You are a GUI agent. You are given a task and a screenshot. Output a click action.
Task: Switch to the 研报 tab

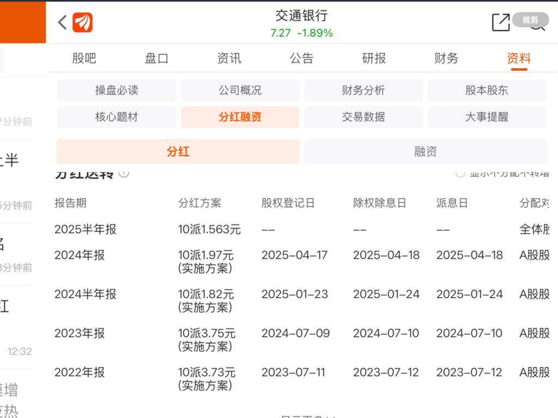point(374,58)
